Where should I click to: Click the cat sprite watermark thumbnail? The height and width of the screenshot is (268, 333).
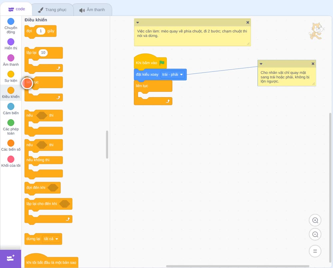(x=317, y=31)
